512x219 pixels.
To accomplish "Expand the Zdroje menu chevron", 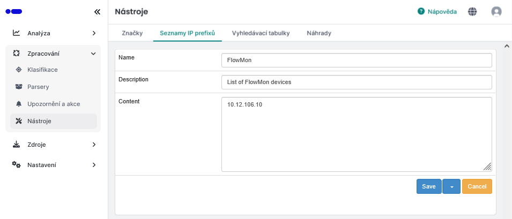I will tap(94, 145).
